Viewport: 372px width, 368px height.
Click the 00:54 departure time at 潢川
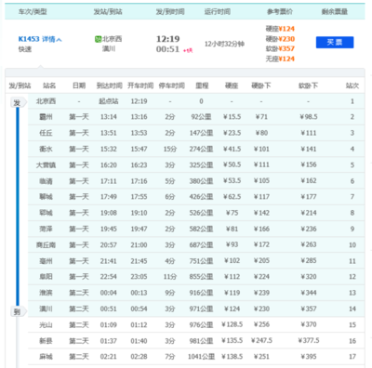pyautogui.click(x=139, y=309)
